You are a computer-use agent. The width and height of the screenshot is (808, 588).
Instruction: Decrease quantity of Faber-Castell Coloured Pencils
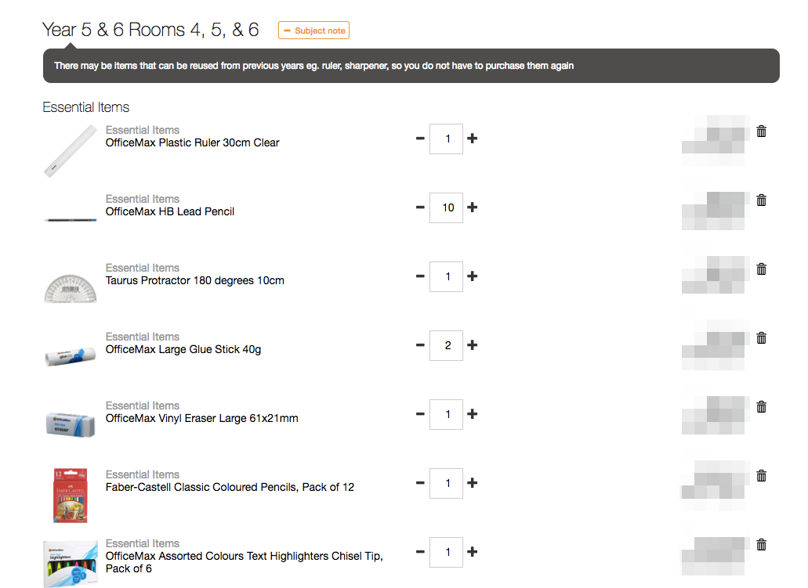click(420, 483)
